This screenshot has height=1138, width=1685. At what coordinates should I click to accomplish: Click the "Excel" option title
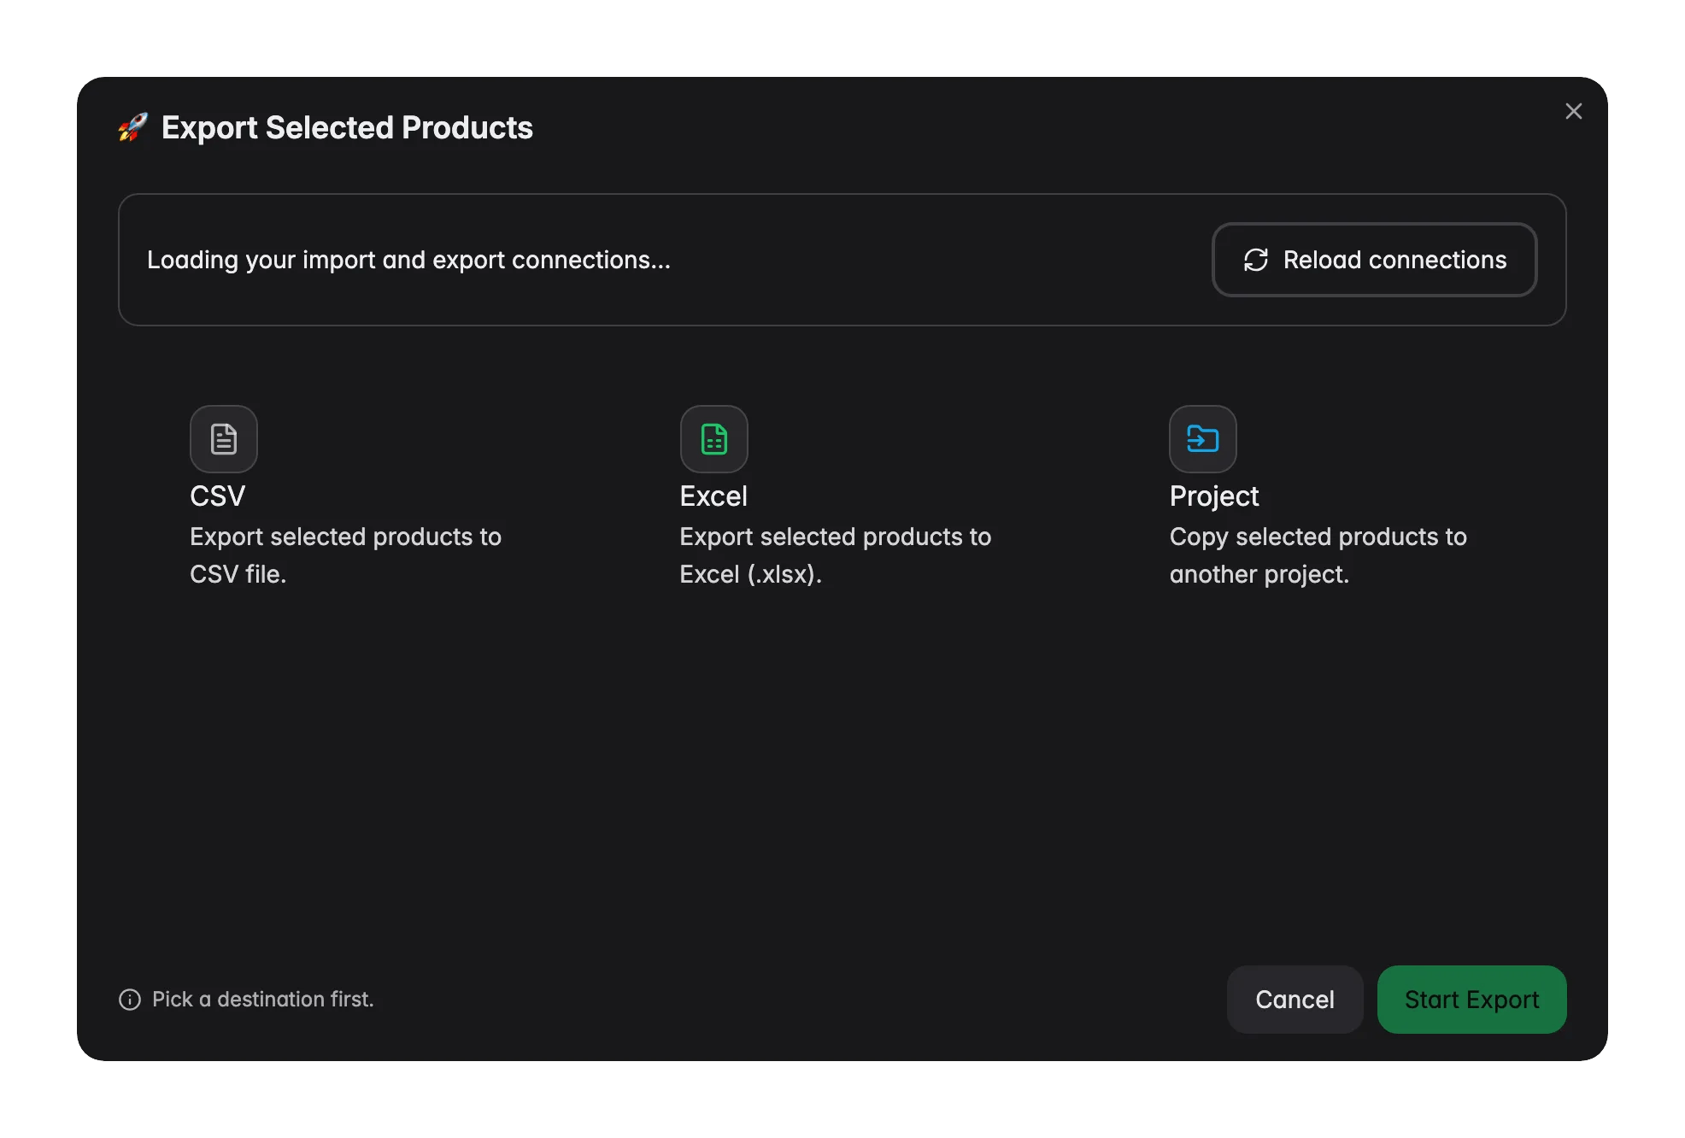713,496
